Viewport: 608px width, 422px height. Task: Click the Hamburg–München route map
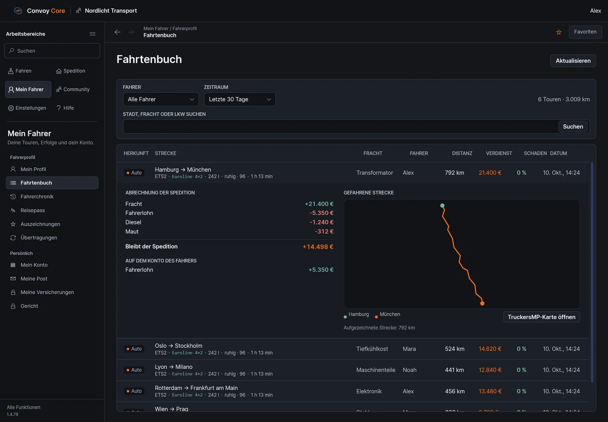(x=462, y=254)
